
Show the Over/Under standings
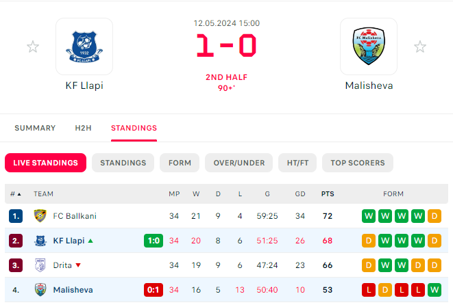click(239, 163)
